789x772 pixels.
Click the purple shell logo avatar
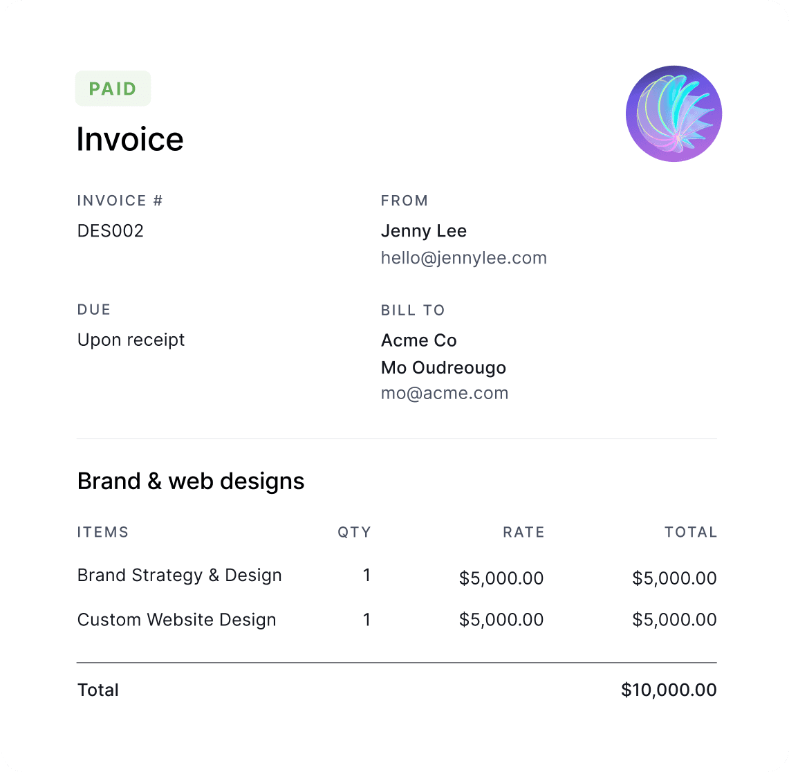(674, 114)
